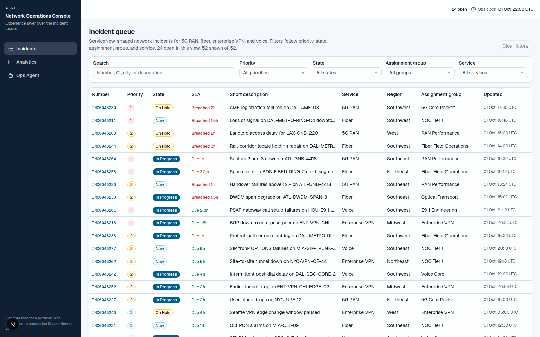Select the '01 Oct, 20:54 UTC' updated time
Screen dimensions: 540x337
[x=501, y=287]
